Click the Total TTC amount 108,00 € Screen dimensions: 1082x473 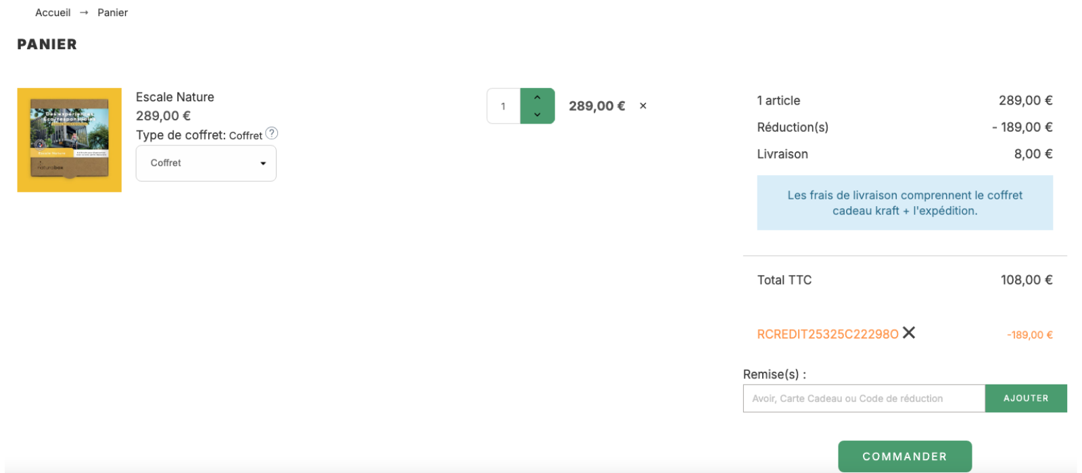click(x=1026, y=280)
